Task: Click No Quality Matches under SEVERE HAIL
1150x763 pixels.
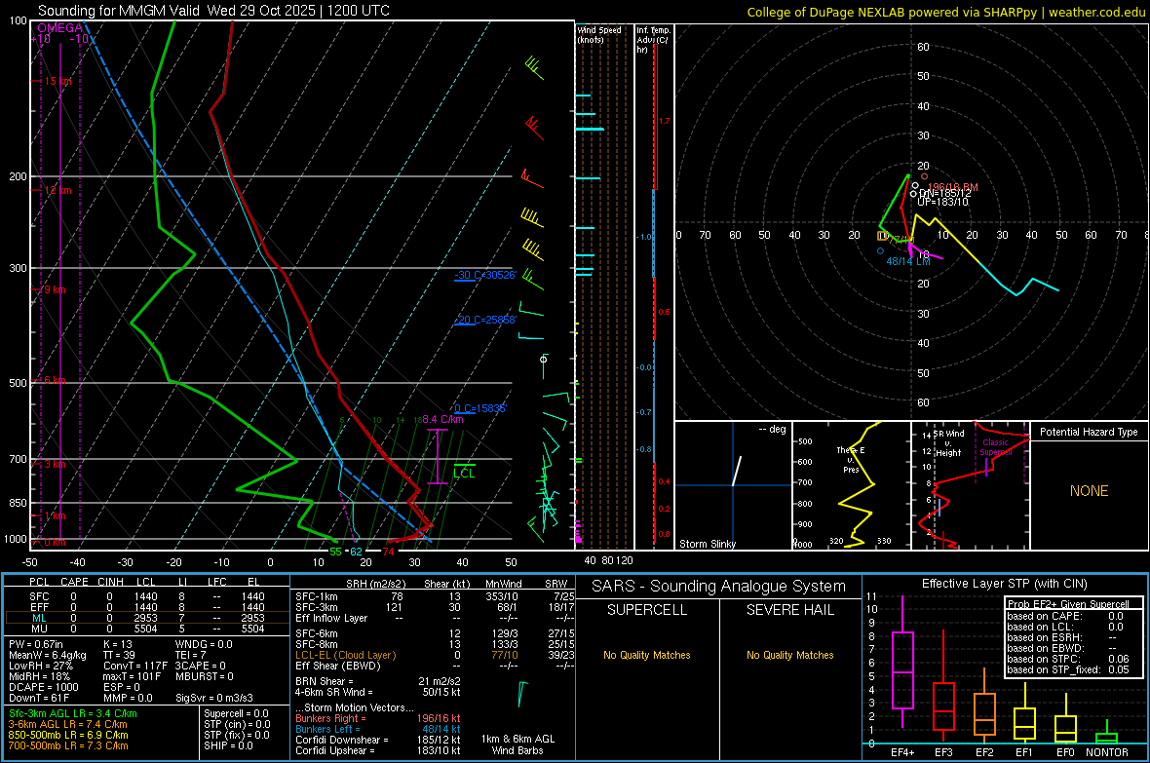Action: (789, 655)
